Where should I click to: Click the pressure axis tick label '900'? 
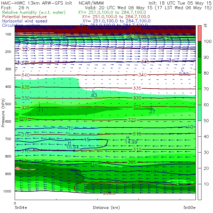(8, 174)
